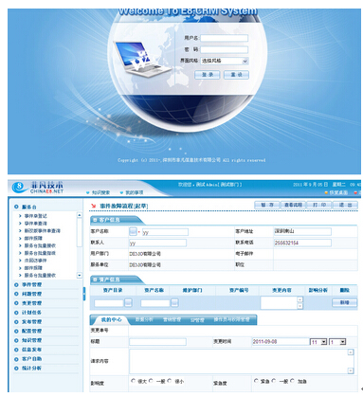Click the sidebar list scroll-down arrow

pyautogui.click(x=80, y=276)
